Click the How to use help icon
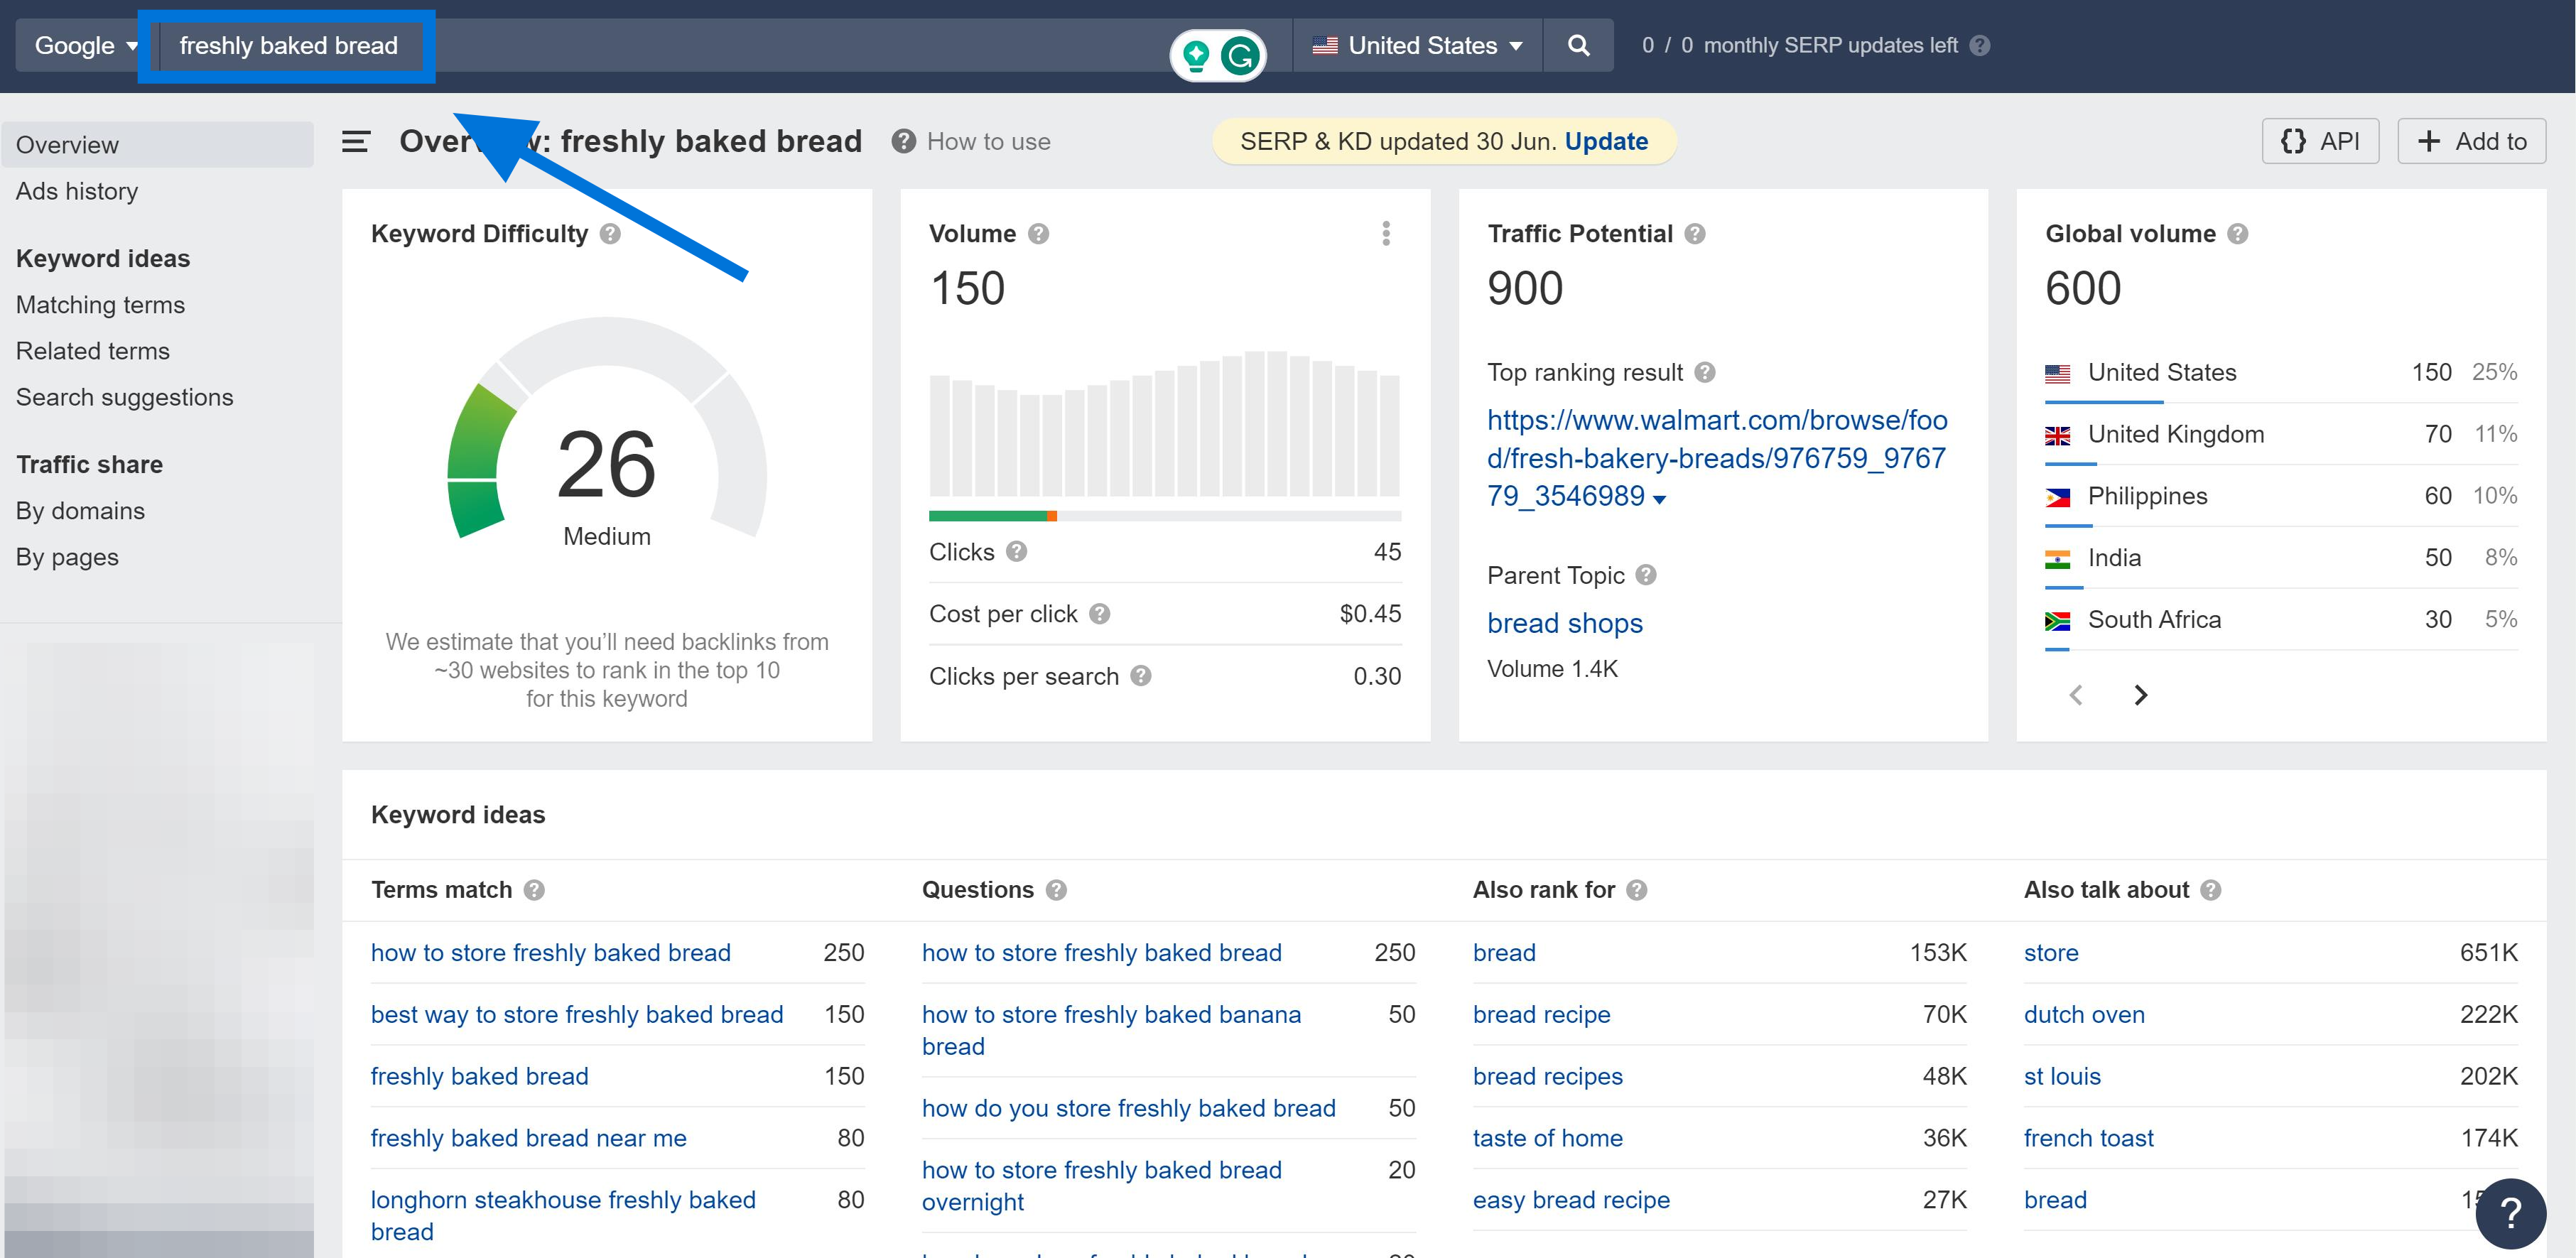The height and width of the screenshot is (1258, 2576). point(903,141)
